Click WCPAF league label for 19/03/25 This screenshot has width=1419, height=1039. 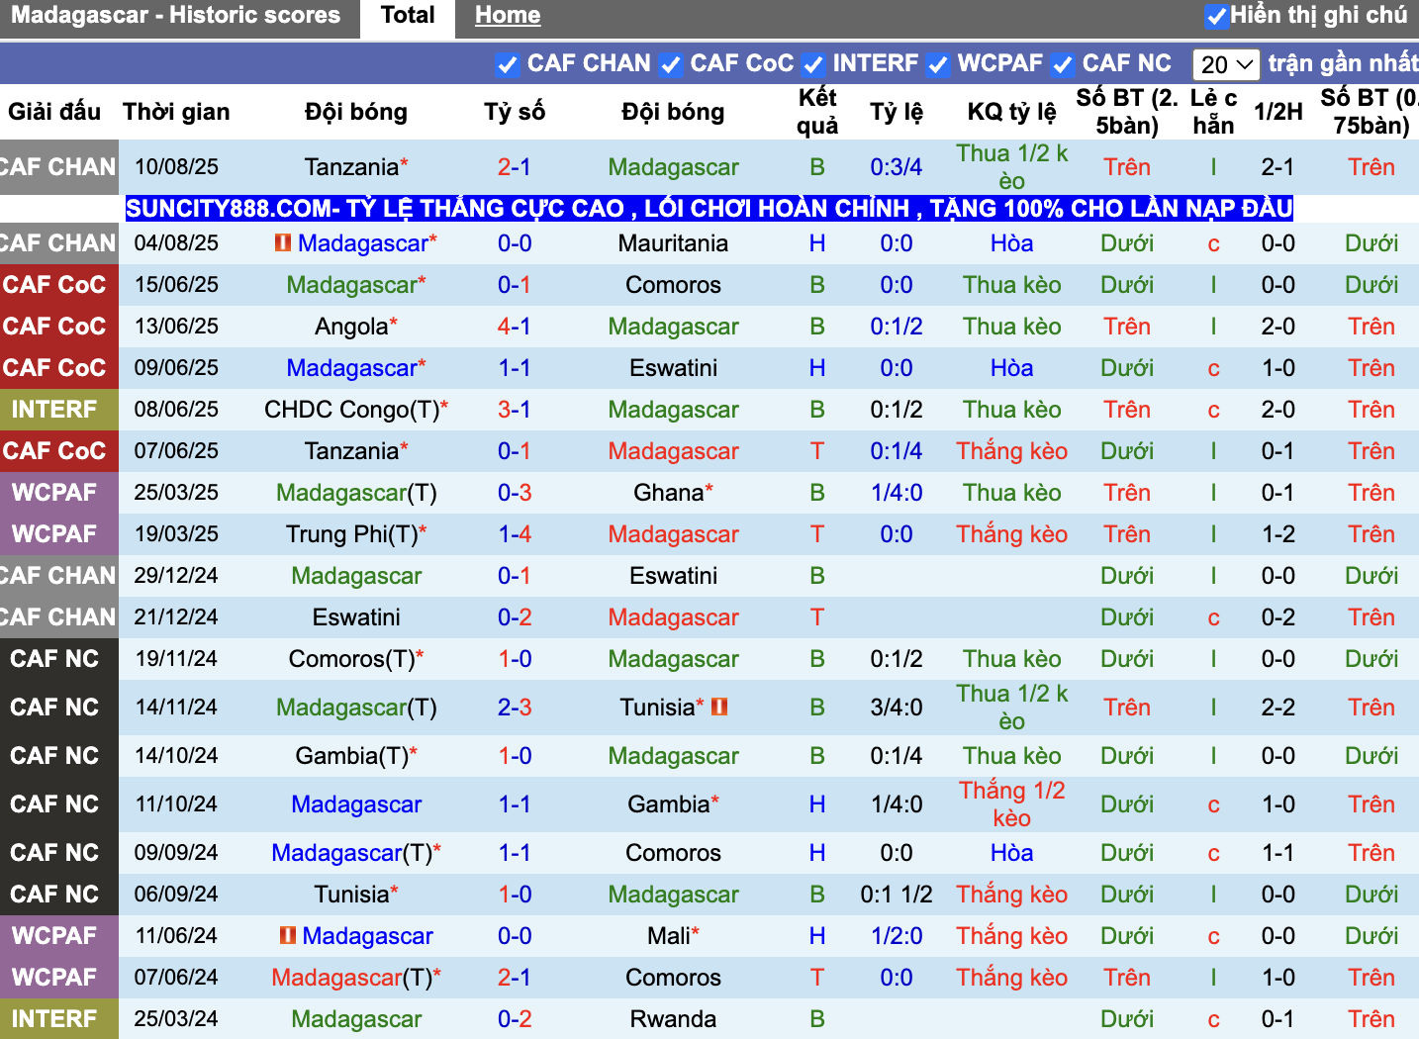click(x=54, y=534)
